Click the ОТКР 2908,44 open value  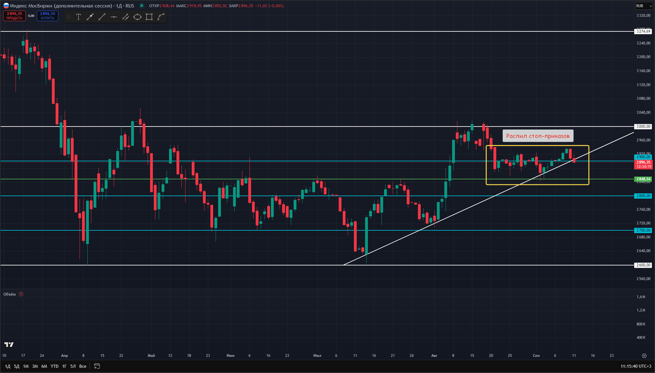[x=162, y=5]
